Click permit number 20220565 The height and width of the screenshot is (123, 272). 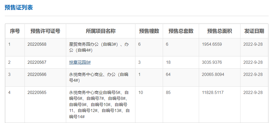pyautogui.click(x=37, y=93)
